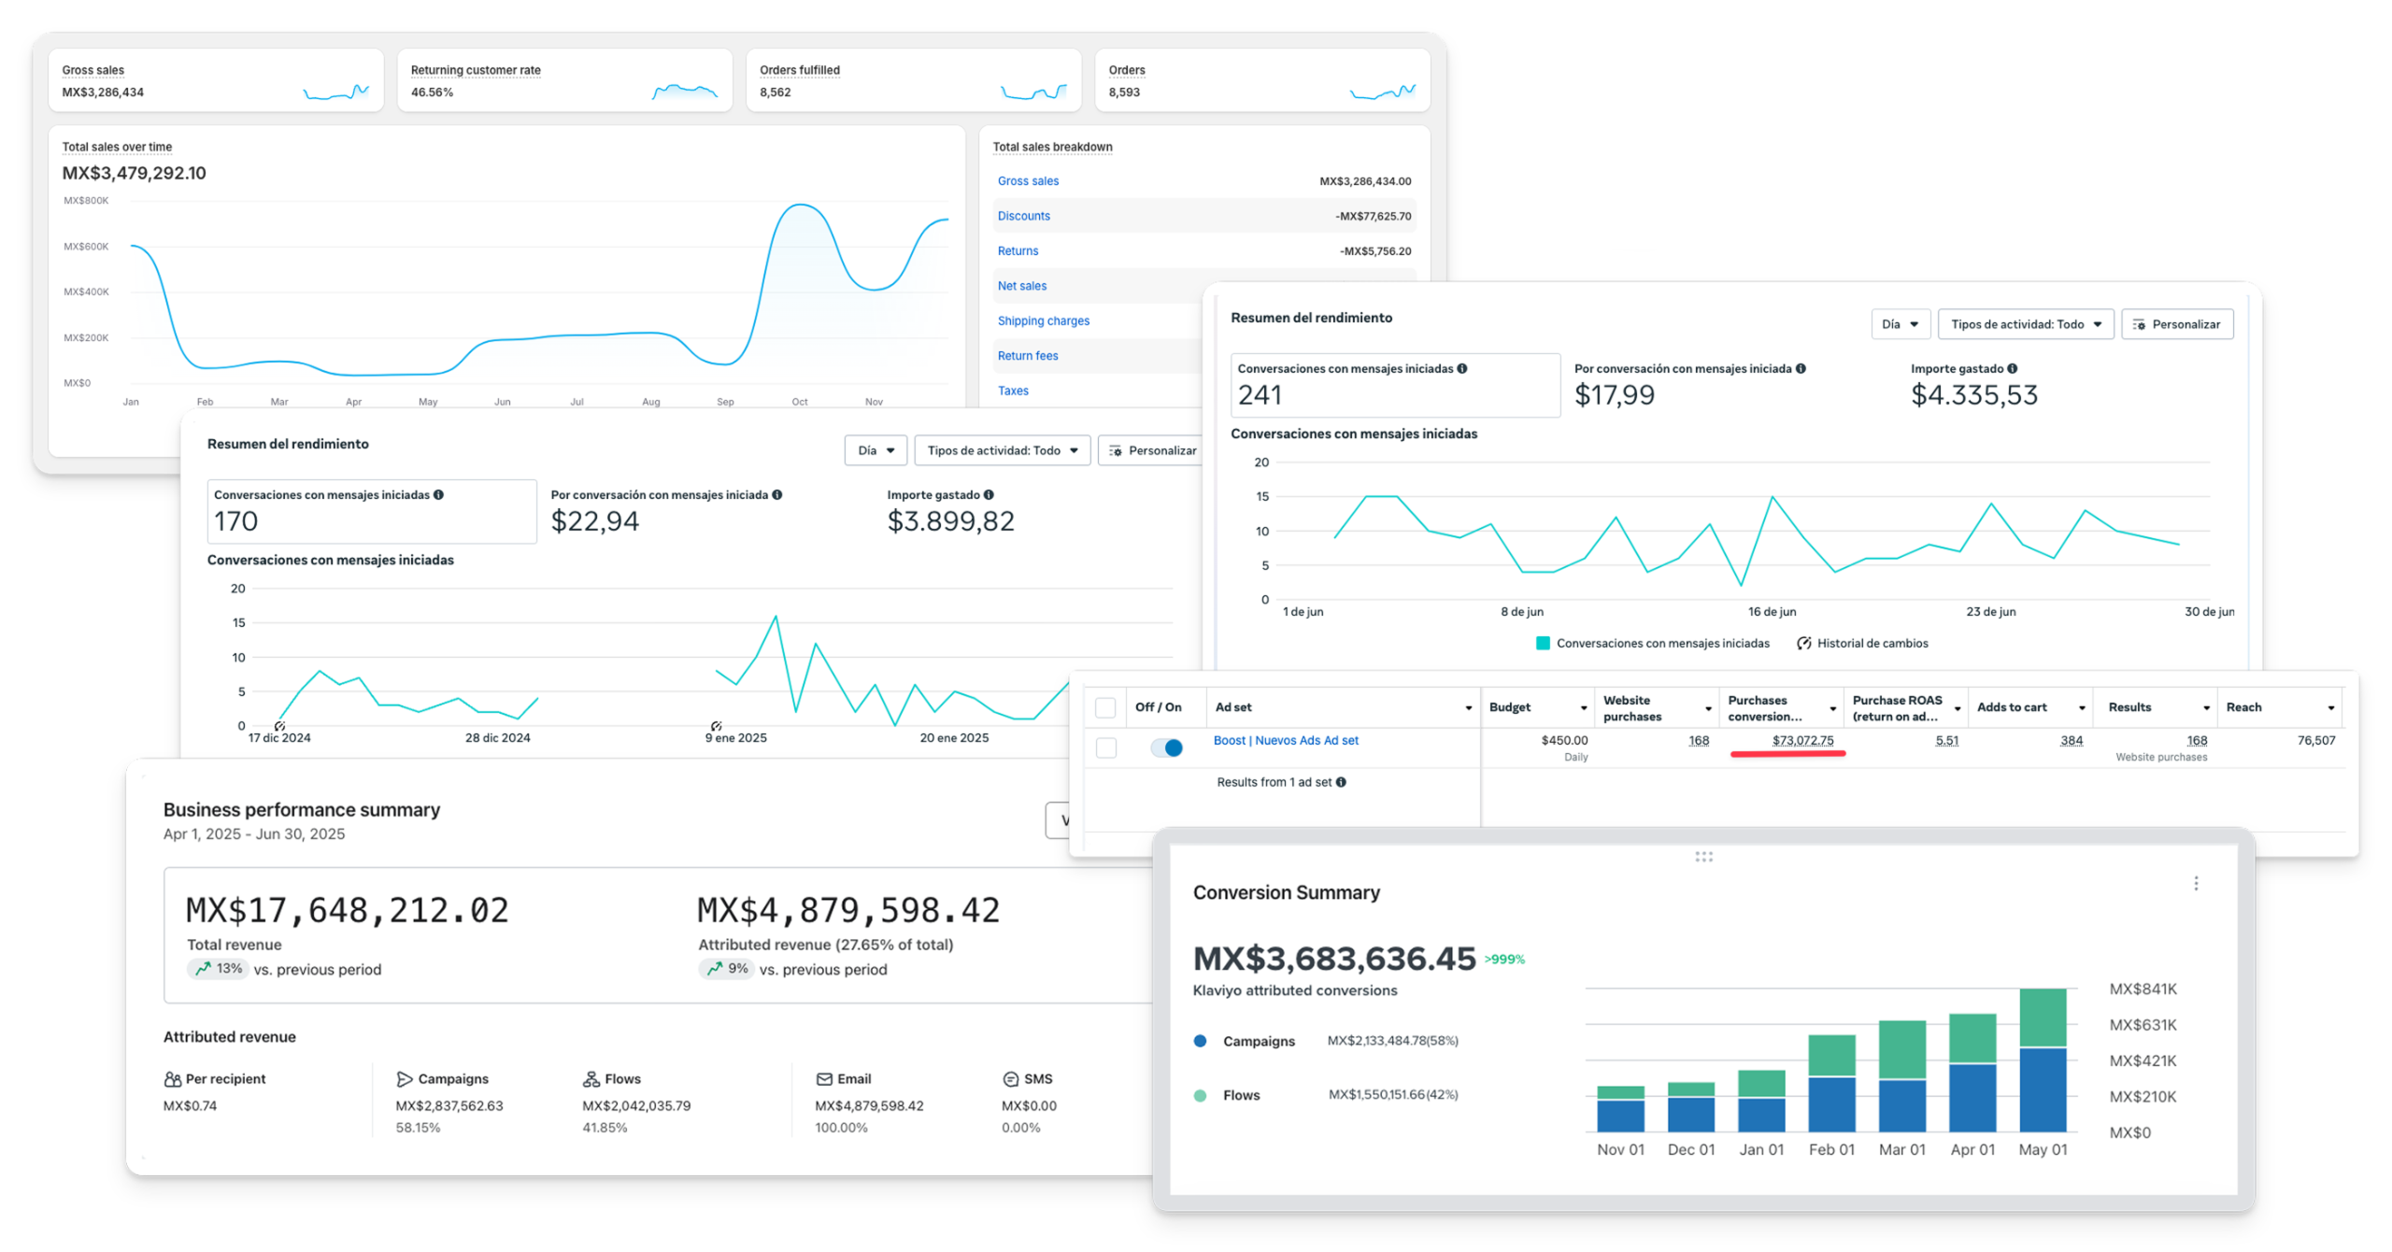Image resolution: width=2392 pixels, height=1252 pixels.
Task: Open the Budget column dropdown arrow
Action: 1584,708
